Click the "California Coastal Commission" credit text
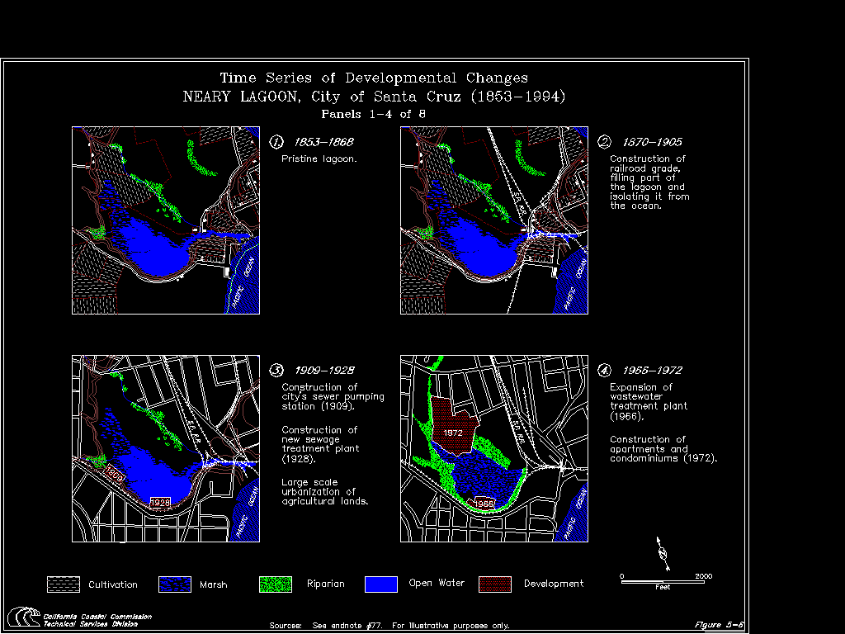The width and height of the screenshot is (845, 634). point(97,617)
